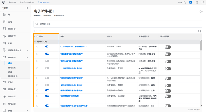Open the "任务分派"到"任务分派用户" notification link
Viewport: 206px width, 112px height.
(71, 61)
